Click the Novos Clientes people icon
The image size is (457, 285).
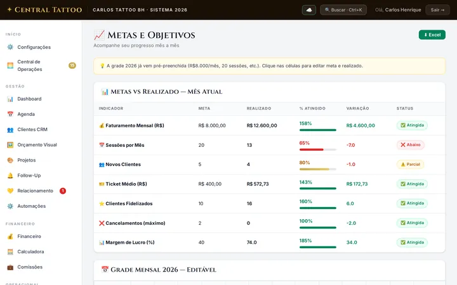point(102,165)
